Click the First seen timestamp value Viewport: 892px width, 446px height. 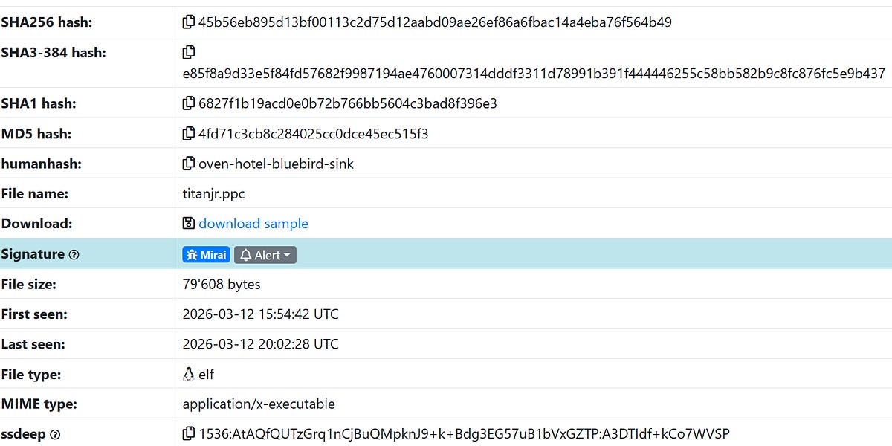(x=260, y=314)
